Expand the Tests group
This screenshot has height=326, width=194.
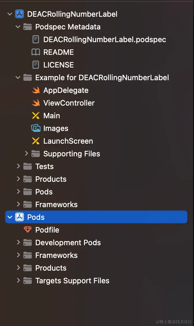coord(18,166)
